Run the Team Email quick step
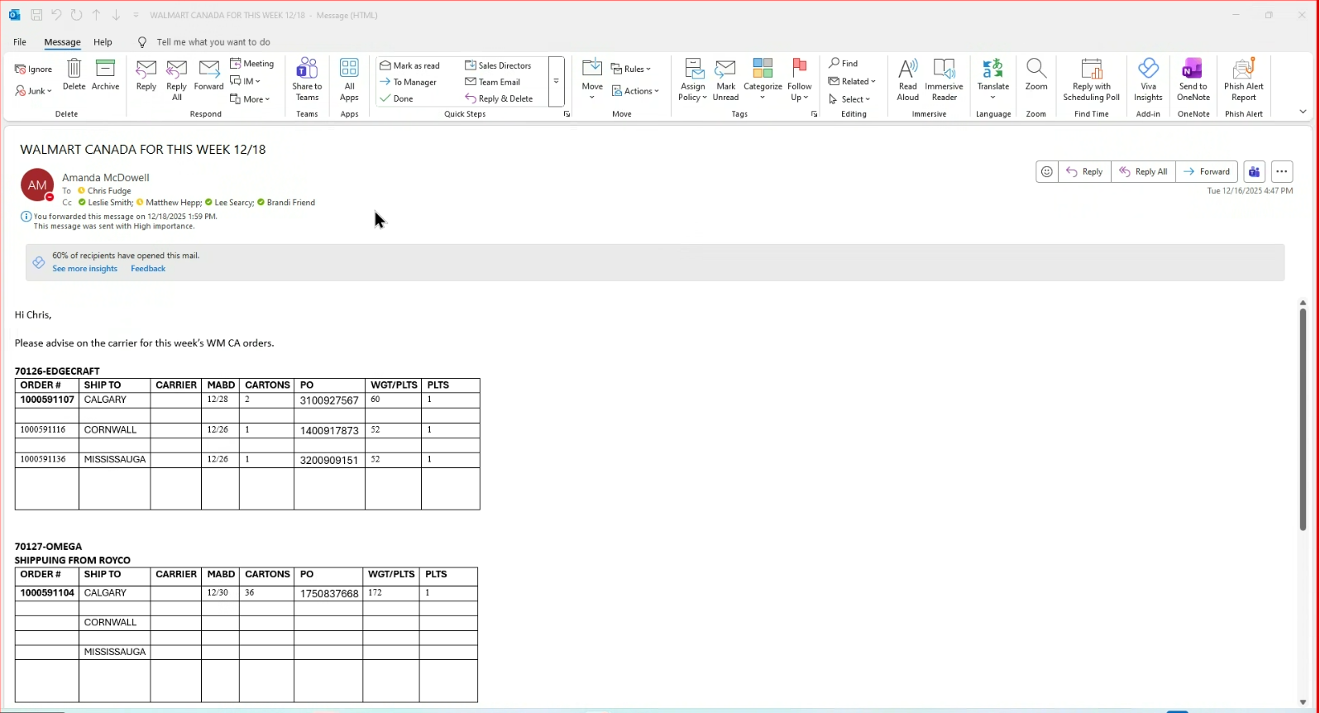1320x713 pixels. 493,82
